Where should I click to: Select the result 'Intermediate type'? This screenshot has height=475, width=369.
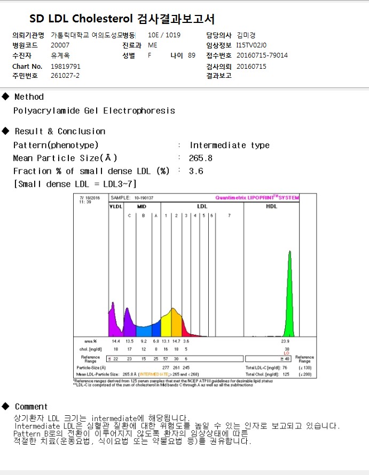coord(230,146)
